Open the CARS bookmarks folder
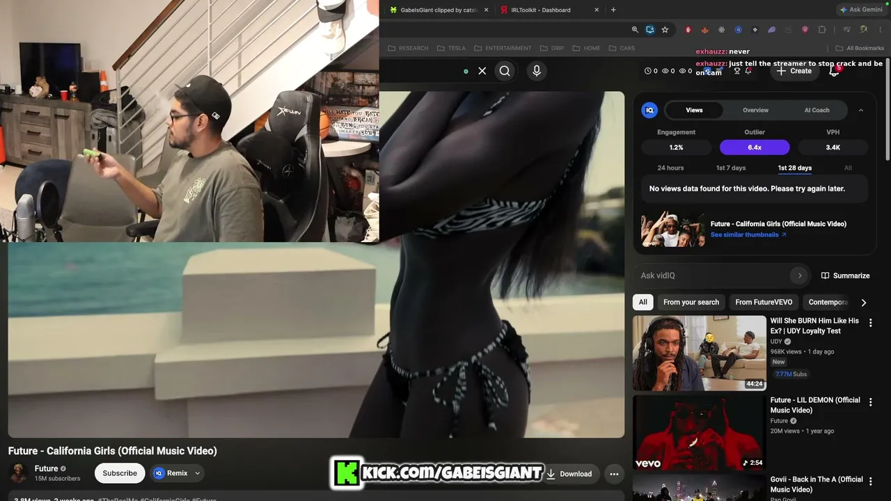This screenshot has width=891, height=501. [622, 48]
